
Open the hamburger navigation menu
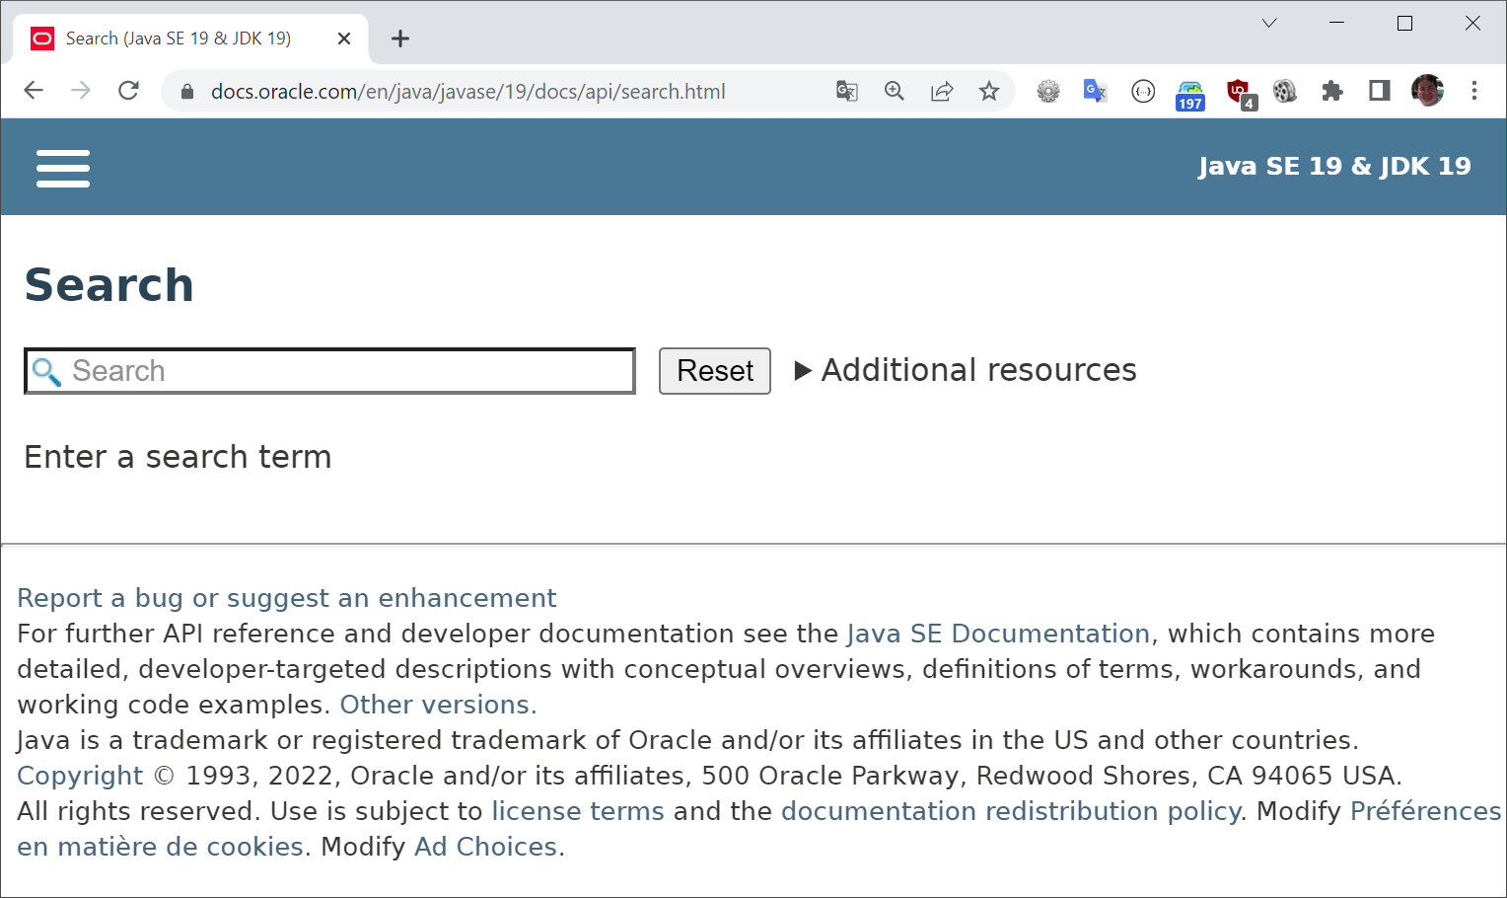[x=63, y=168]
